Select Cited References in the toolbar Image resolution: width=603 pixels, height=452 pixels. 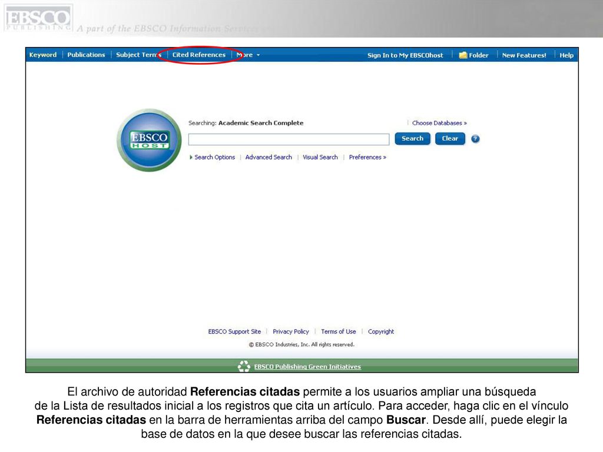tap(199, 55)
